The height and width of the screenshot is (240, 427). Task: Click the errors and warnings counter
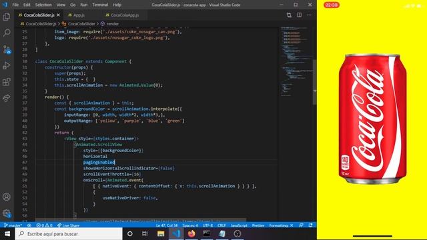45,225
